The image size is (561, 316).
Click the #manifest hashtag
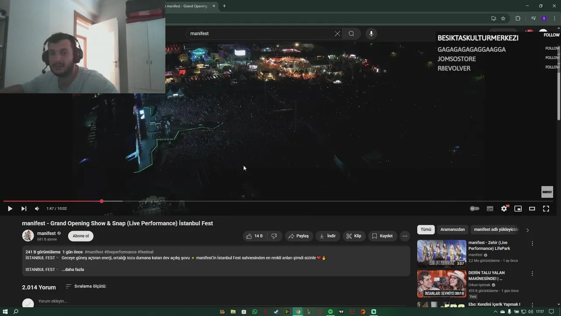click(x=94, y=252)
